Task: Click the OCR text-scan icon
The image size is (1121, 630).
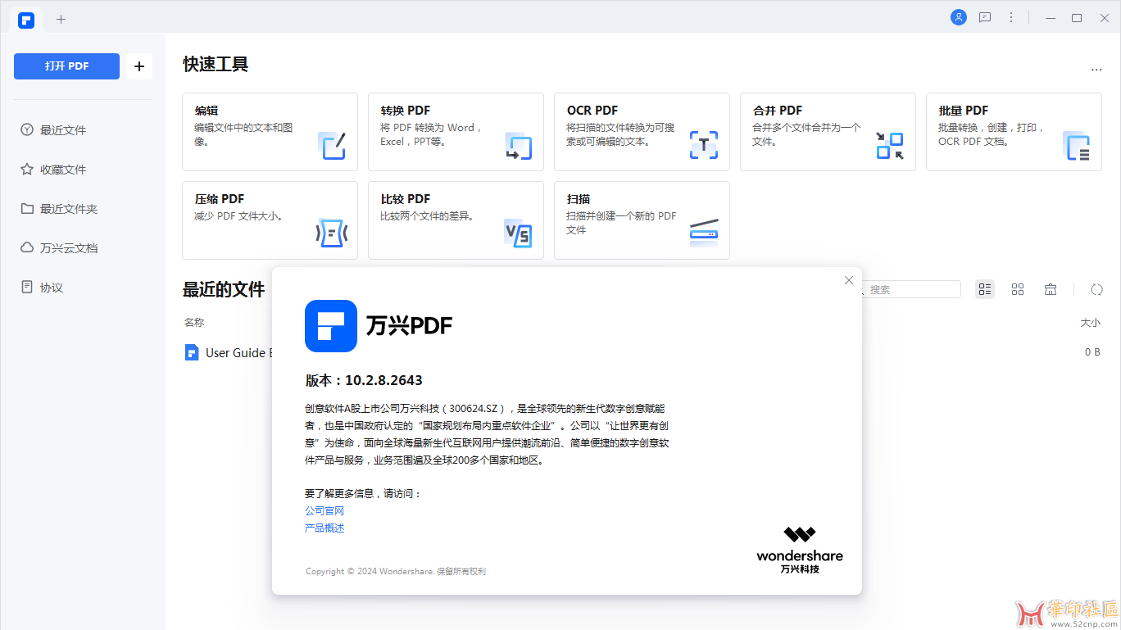Action: coord(704,145)
